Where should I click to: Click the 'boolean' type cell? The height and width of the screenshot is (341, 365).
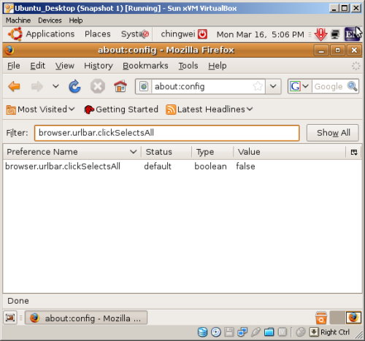point(210,166)
